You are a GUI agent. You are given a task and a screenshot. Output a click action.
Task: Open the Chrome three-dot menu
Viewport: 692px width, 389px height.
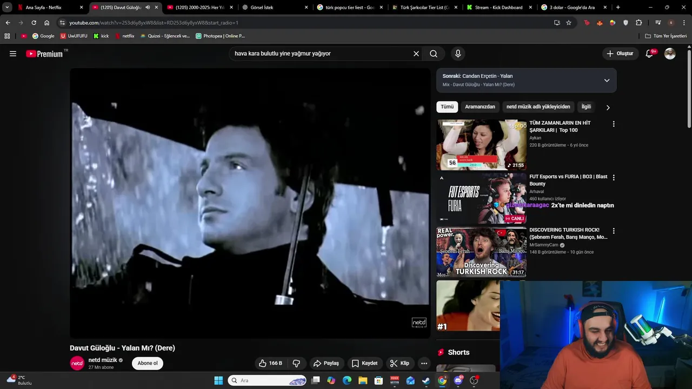(684, 23)
